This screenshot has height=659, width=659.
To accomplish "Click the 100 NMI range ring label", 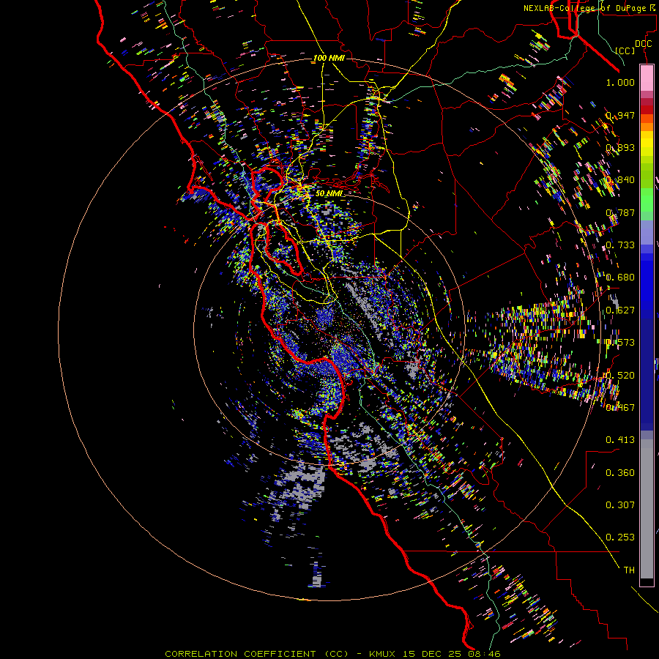I will [x=329, y=58].
